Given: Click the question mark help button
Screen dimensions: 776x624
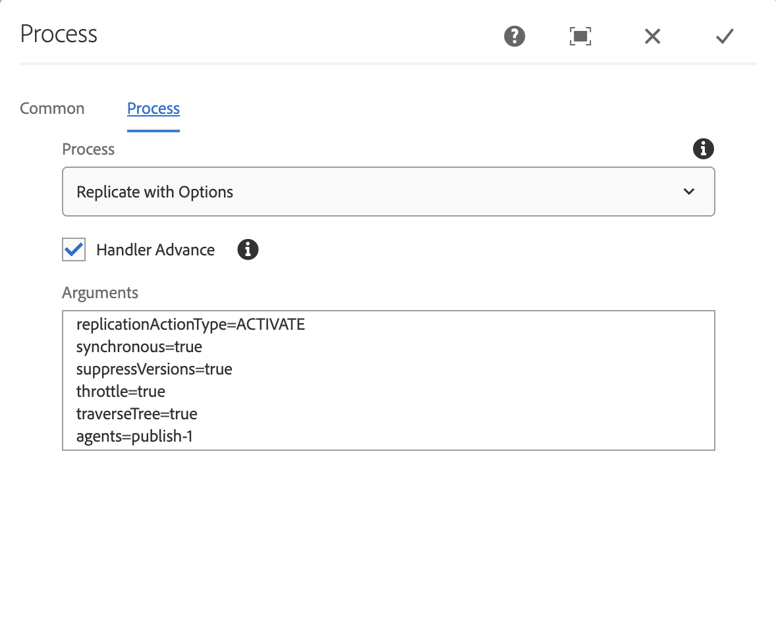Looking at the screenshot, I should (514, 36).
